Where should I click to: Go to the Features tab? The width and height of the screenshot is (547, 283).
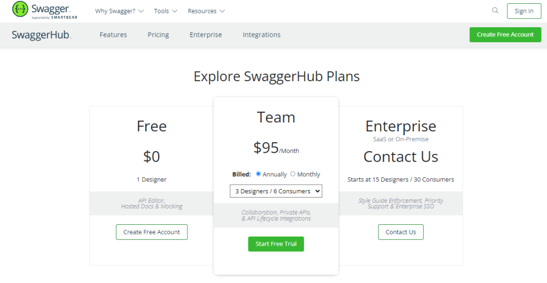tap(113, 35)
